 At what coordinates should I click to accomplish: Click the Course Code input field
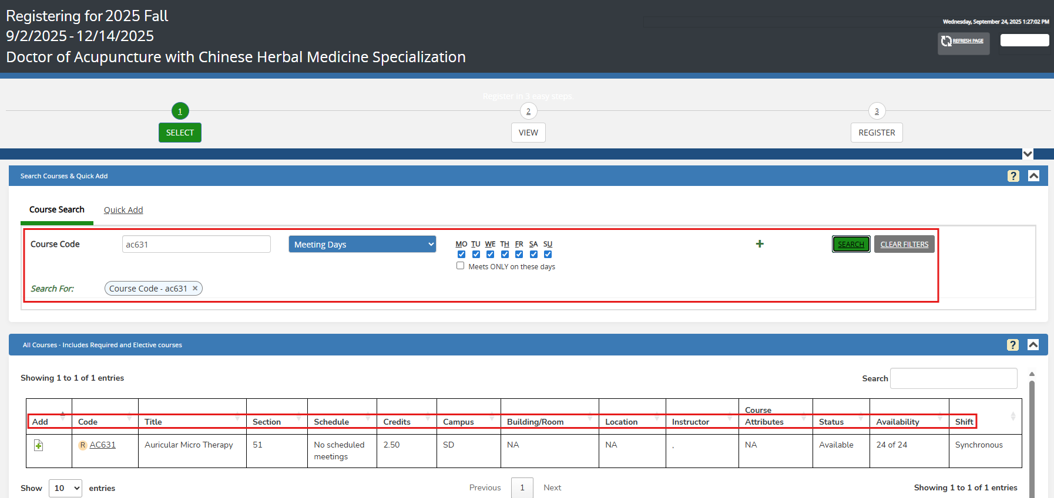click(196, 245)
